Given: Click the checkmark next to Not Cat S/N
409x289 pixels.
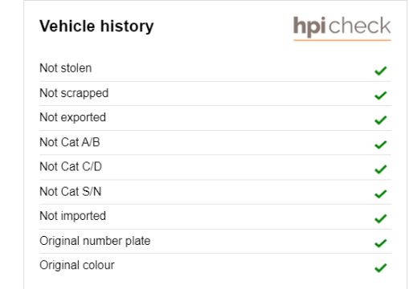Looking at the screenshot, I should 380,193.
